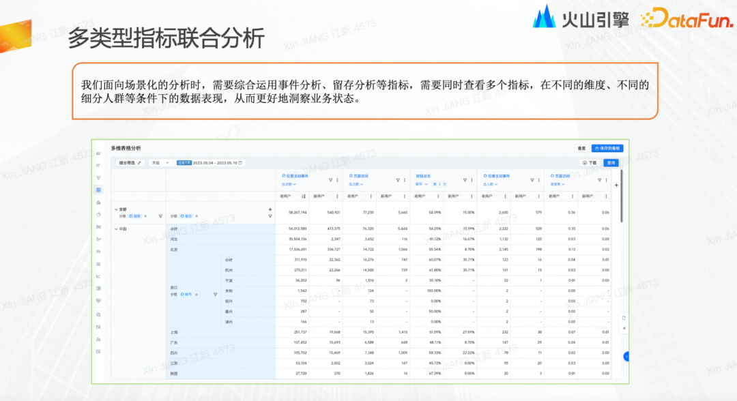Click filter icon next to 城市 grouping

pyautogui.click(x=215, y=295)
